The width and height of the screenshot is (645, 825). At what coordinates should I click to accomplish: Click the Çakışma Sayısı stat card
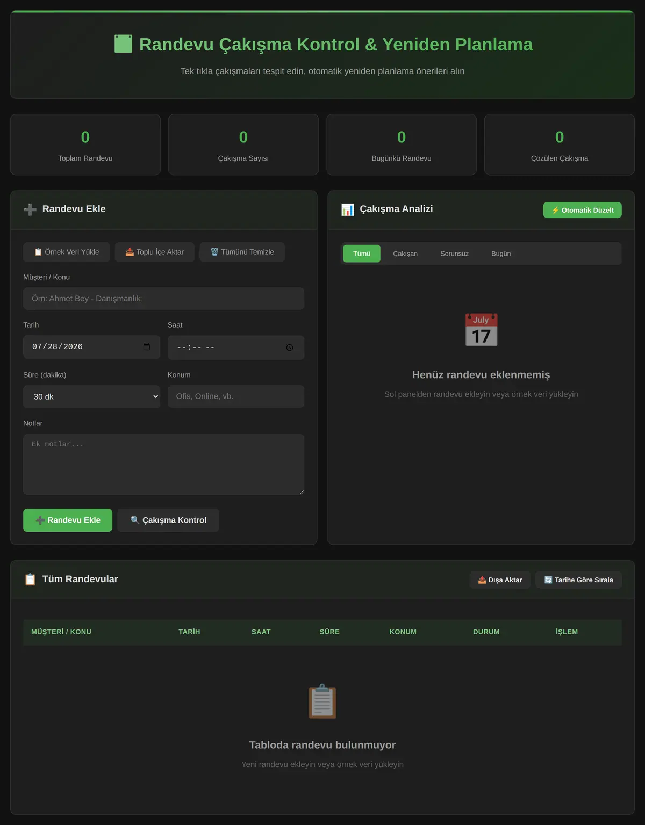(x=243, y=144)
